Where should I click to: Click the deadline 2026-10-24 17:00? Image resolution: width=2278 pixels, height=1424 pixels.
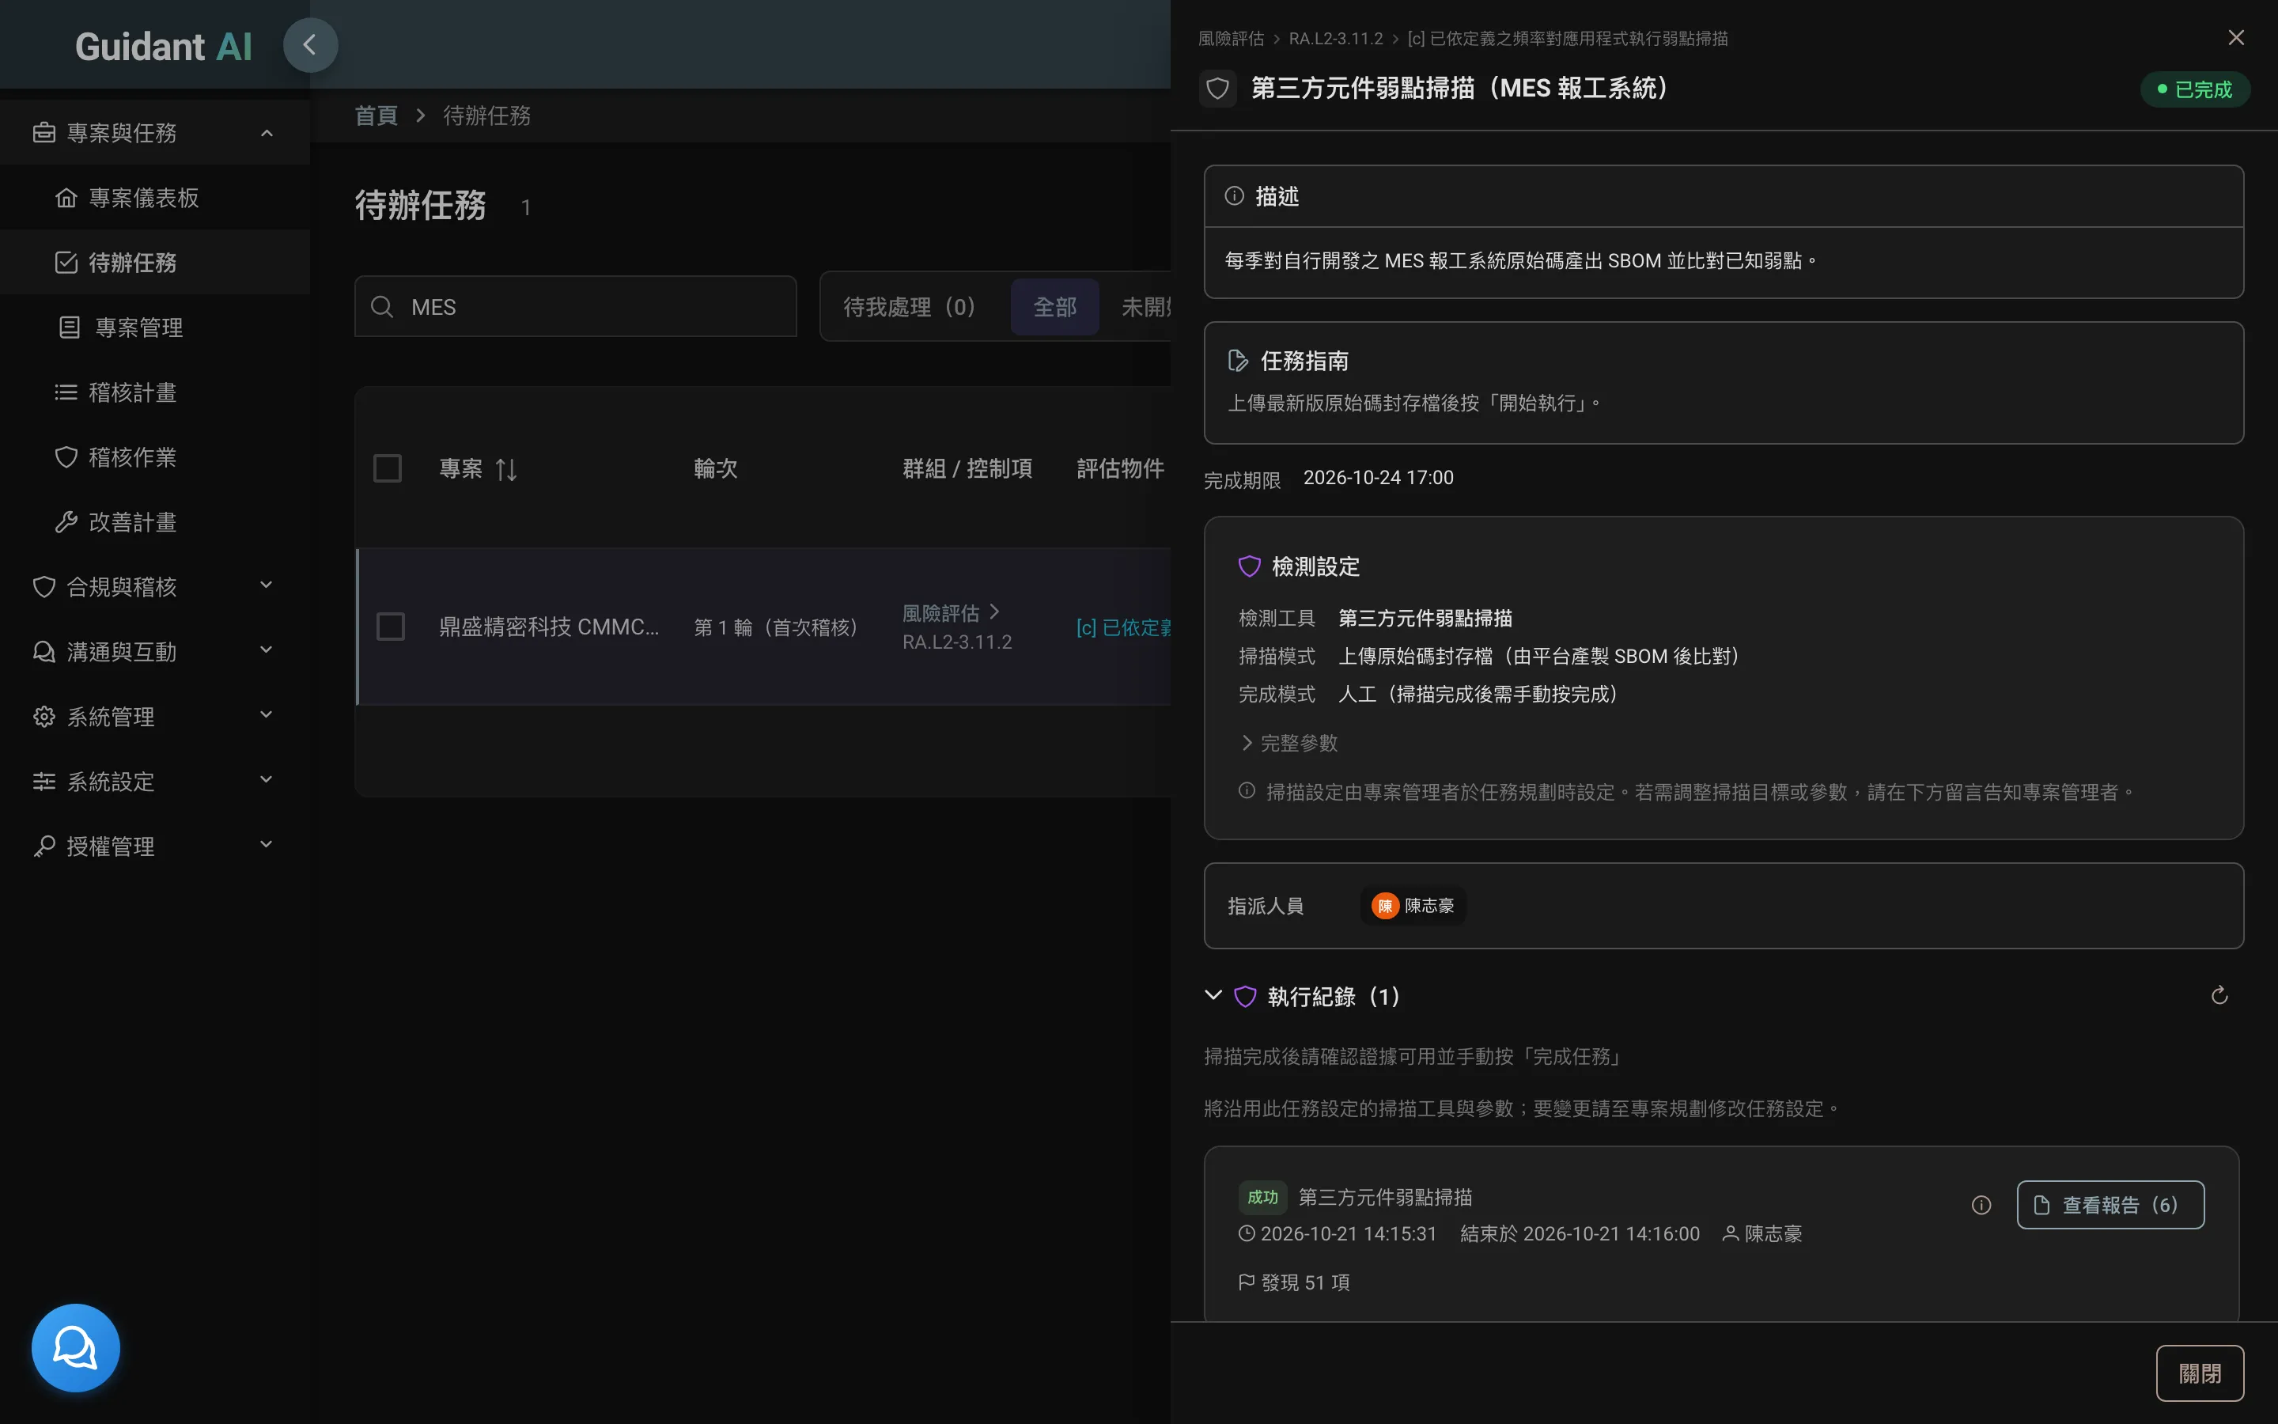click(1378, 478)
